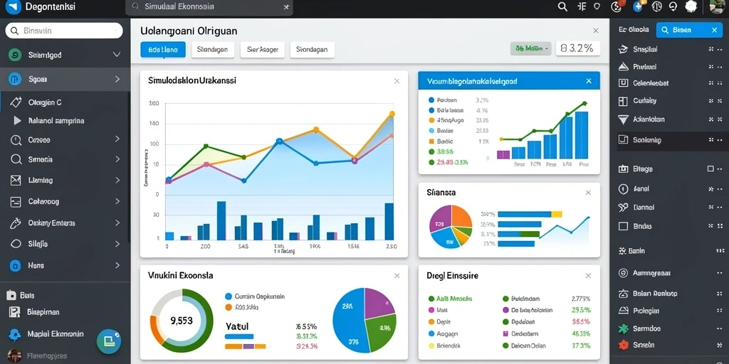Click the magnifier icon in top bar
Viewport: 729px width, 364px height.
(562, 6)
